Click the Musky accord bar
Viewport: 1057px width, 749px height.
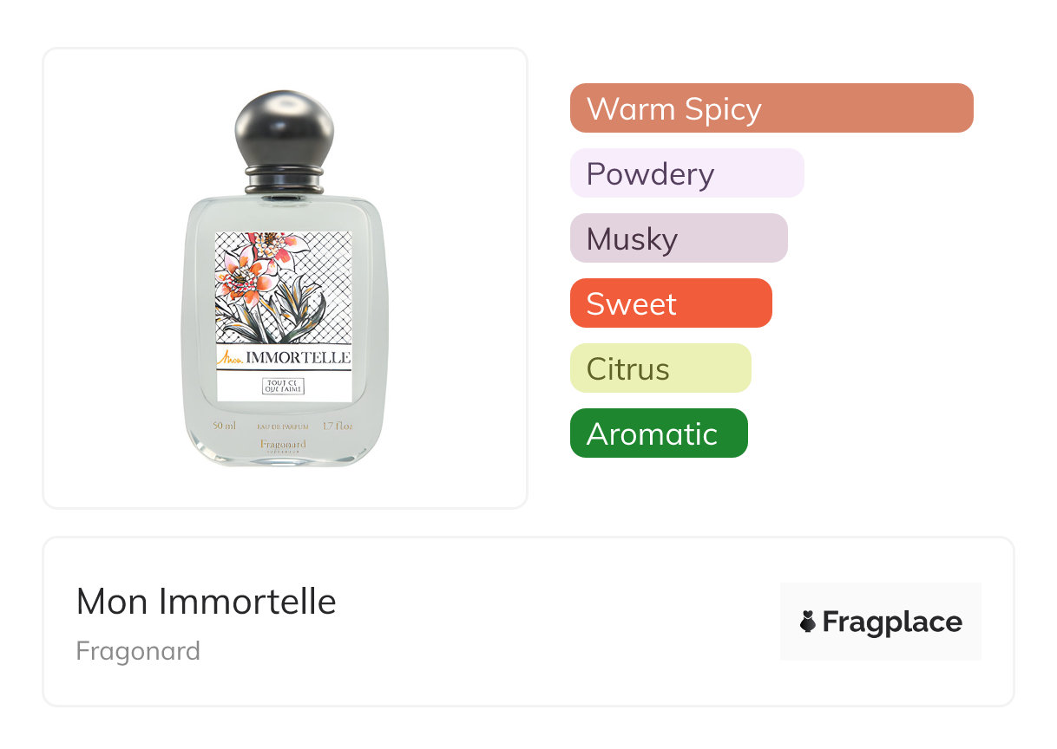coord(678,238)
